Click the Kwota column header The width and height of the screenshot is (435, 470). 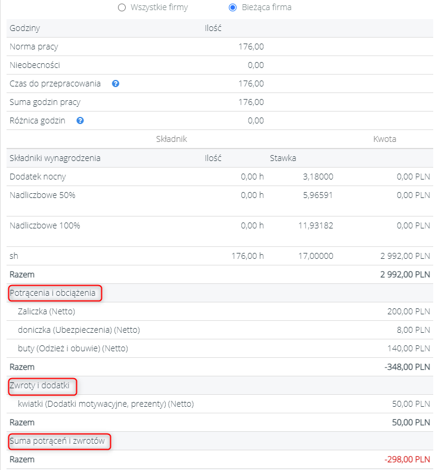click(x=384, y=139)
